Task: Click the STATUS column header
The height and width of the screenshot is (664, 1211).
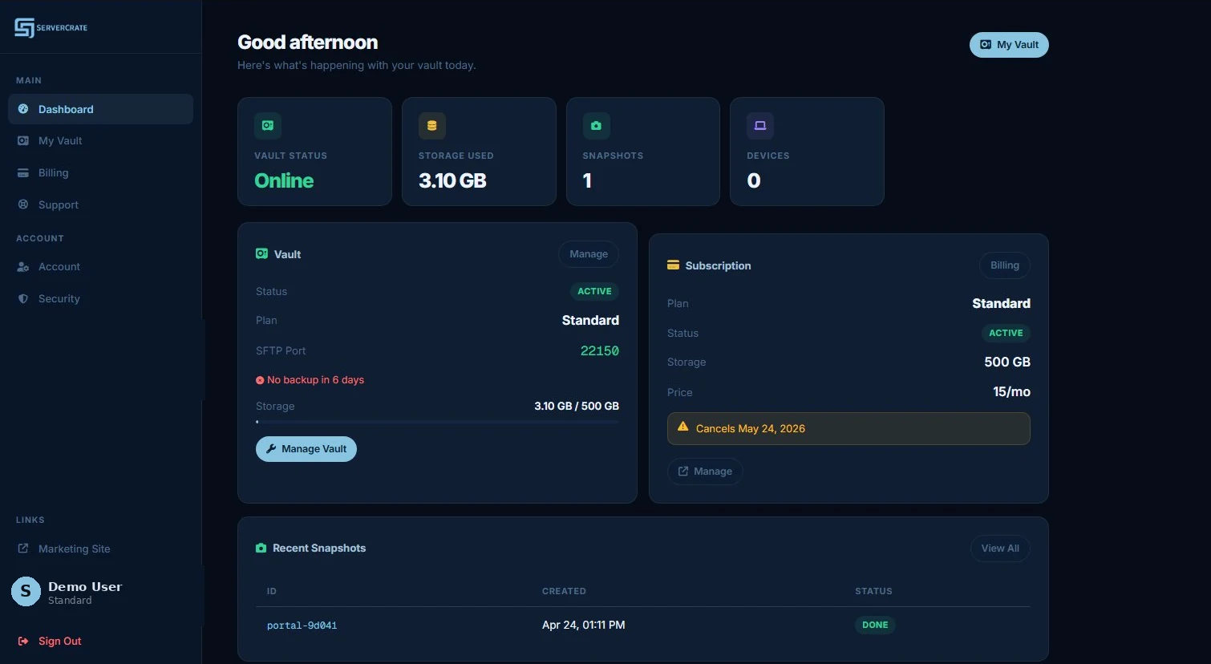Action: coord(873,591)
